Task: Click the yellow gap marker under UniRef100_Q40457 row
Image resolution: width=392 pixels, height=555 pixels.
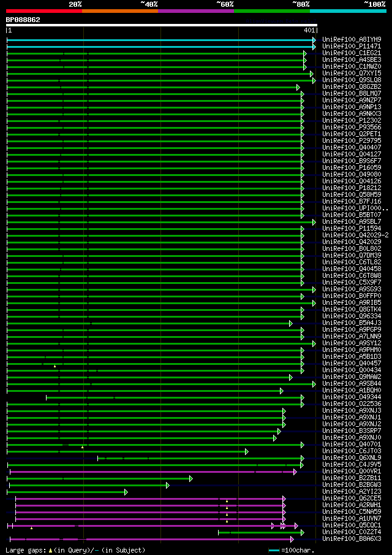Action: (55, 366)
